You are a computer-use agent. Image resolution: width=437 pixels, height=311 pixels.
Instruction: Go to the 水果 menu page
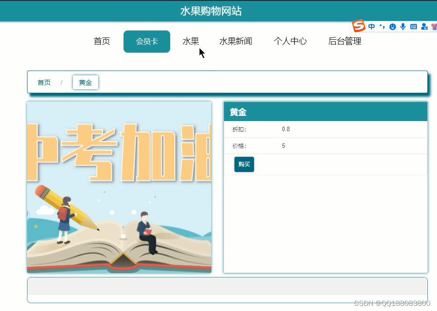(191, 41)
